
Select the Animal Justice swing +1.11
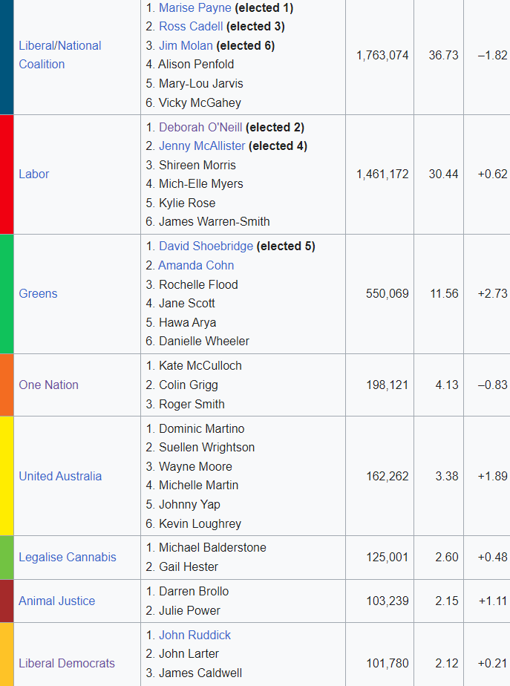click(493, 601)
